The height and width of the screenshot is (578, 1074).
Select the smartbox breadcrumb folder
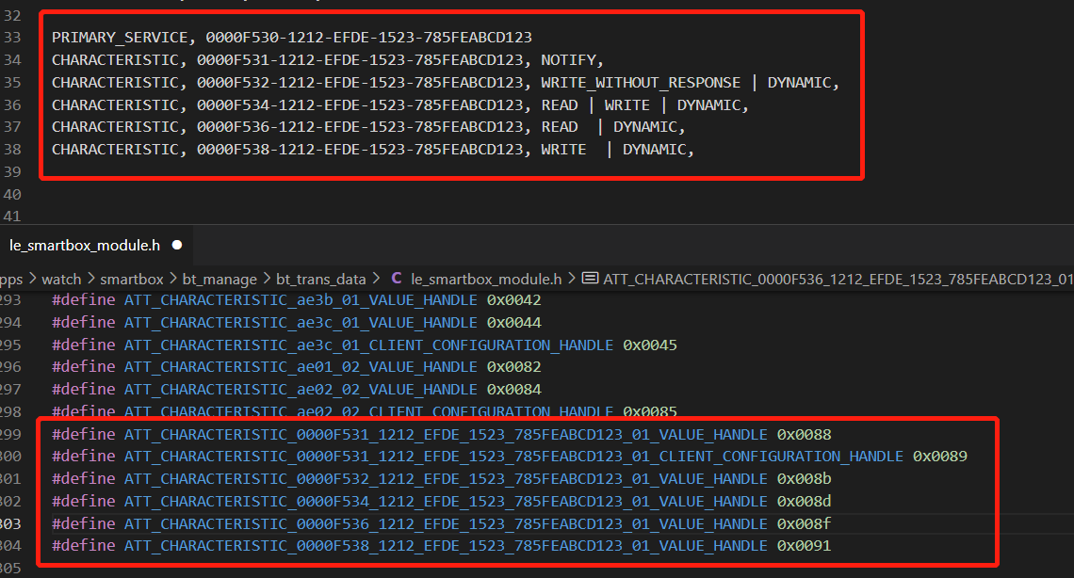[132, 279]
